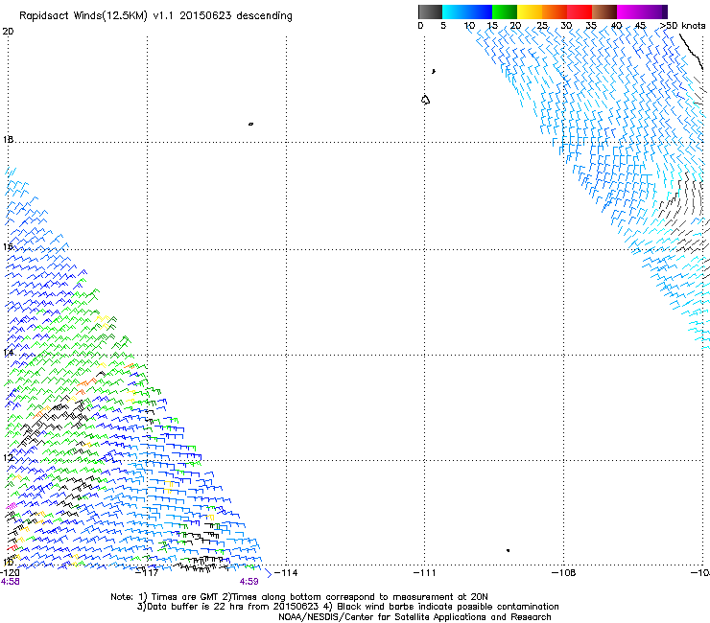Select the cyan-to-blue 5-15 knots legend segment
The height and width of the screenshot is (623, 710).
(467, 12)
